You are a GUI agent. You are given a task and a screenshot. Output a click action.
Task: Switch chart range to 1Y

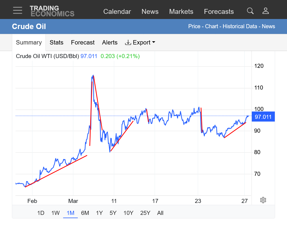(99, 213)
